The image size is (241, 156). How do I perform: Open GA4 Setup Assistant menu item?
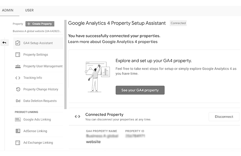point(38,43)
